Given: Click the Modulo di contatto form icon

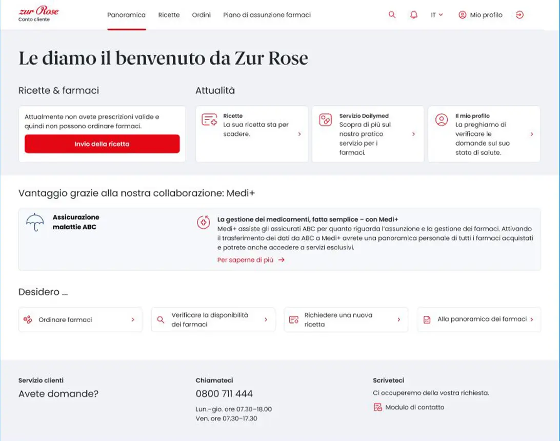Looking at the screenshot, I should tap(377, 407).
